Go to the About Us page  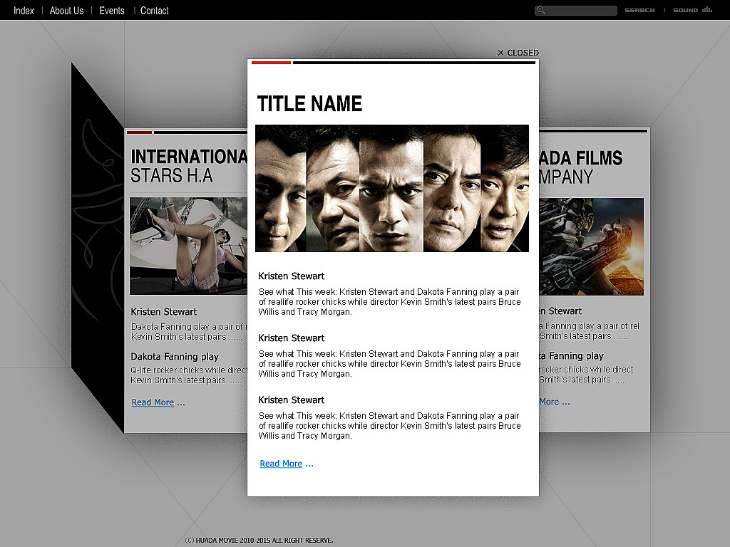[x=66, y=10]
